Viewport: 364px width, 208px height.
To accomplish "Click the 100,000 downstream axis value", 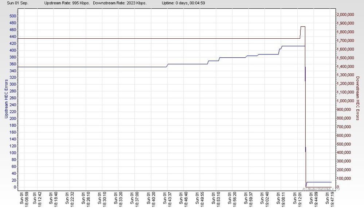I will click(344, 178).
